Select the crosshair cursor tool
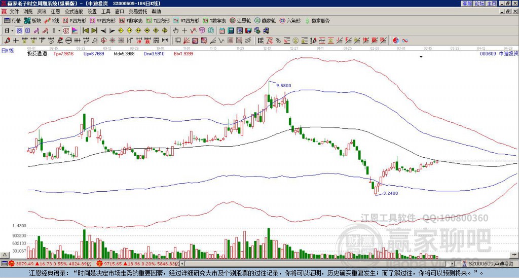 (184, 31)
